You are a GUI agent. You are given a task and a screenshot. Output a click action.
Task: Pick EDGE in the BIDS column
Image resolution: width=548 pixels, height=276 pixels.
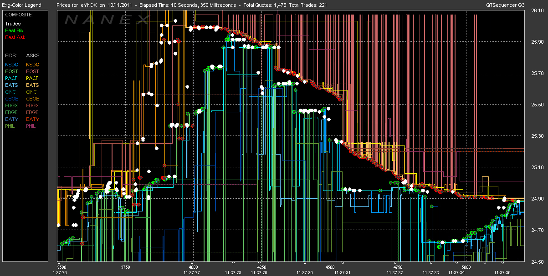tap(11, 112)
